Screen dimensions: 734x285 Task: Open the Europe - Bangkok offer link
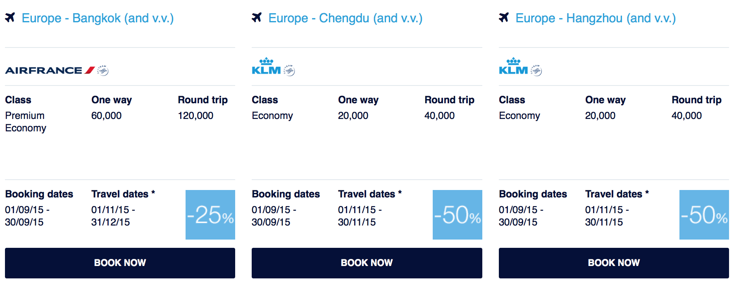pos(98,18)
